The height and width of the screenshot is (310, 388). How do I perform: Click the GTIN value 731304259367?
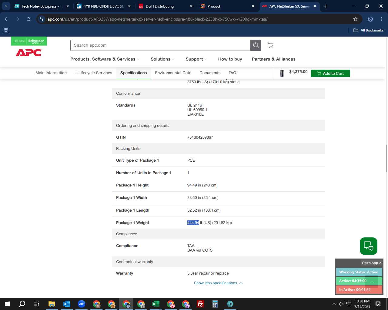point(200,137)
